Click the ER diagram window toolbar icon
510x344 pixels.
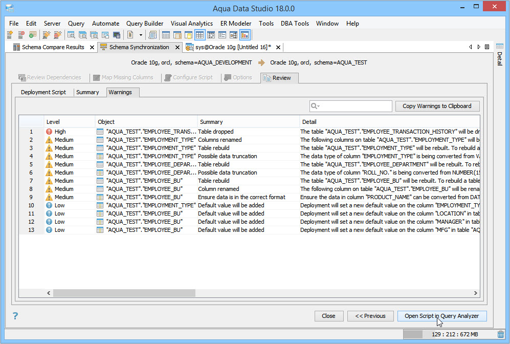coord(234,35)
